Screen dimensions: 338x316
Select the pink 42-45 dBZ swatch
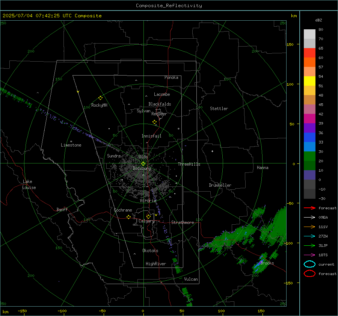click(309, 109)
